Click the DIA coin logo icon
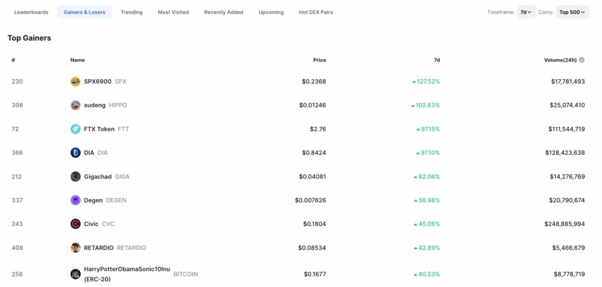 pyautogui.click(x=76, y=153)
